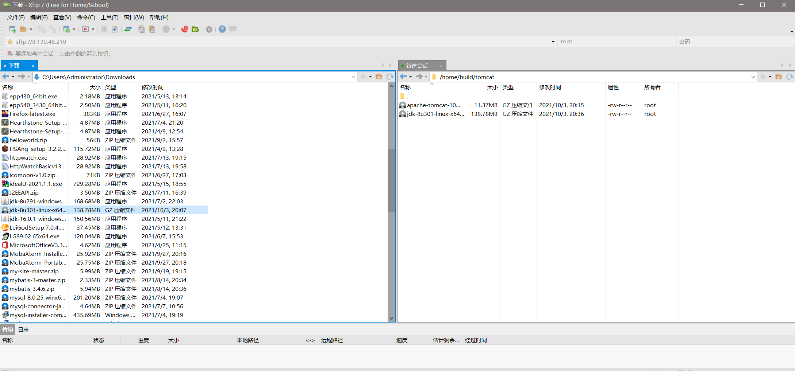Switch to the 日志 log tab
This screenshot has height=371, width=795.
pyautogui.click(x=24, y=329)
